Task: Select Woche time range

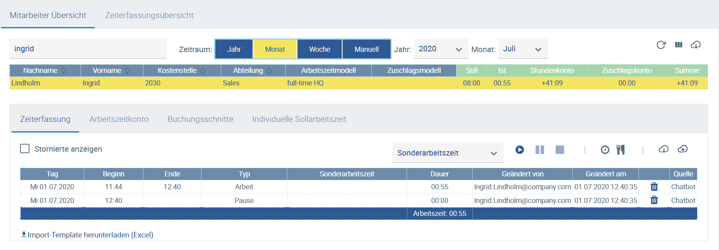Action: coord(320,49)
